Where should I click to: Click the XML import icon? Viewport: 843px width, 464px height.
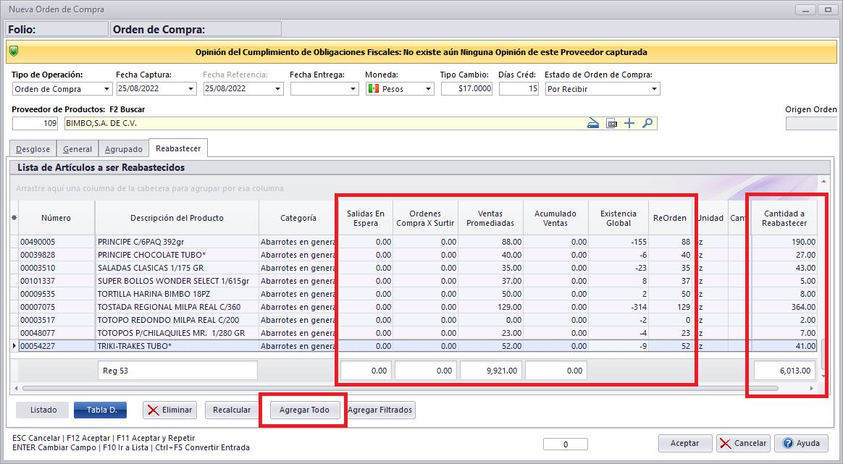(612, 123)
